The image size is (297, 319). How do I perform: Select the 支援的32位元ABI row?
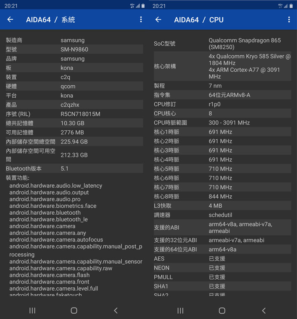pos(222,240)
